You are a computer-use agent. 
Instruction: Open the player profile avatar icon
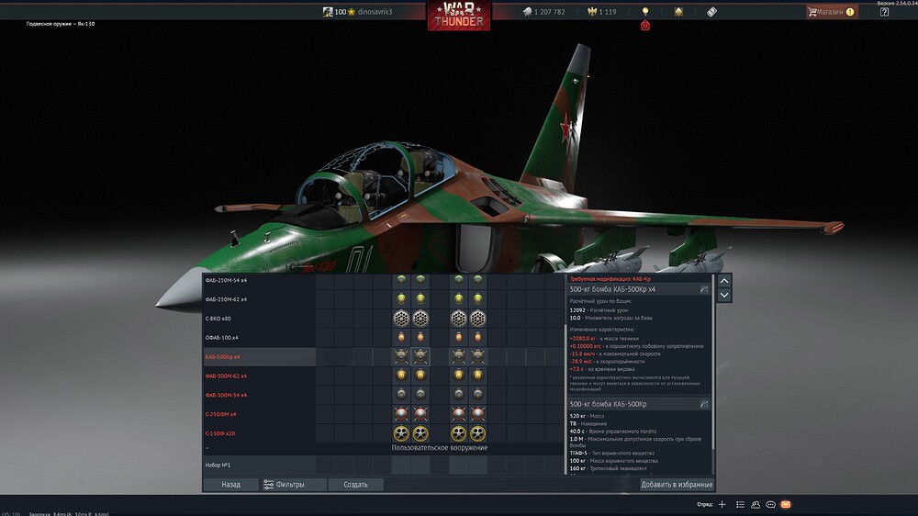(x=328, y=12)
